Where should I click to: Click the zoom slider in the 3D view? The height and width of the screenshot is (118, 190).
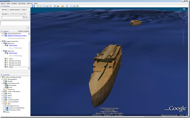(183, 37)
